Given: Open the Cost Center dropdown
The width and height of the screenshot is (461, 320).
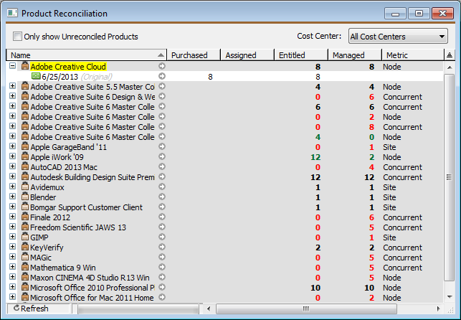Looking at the screenshot, I should click(398, 37).
